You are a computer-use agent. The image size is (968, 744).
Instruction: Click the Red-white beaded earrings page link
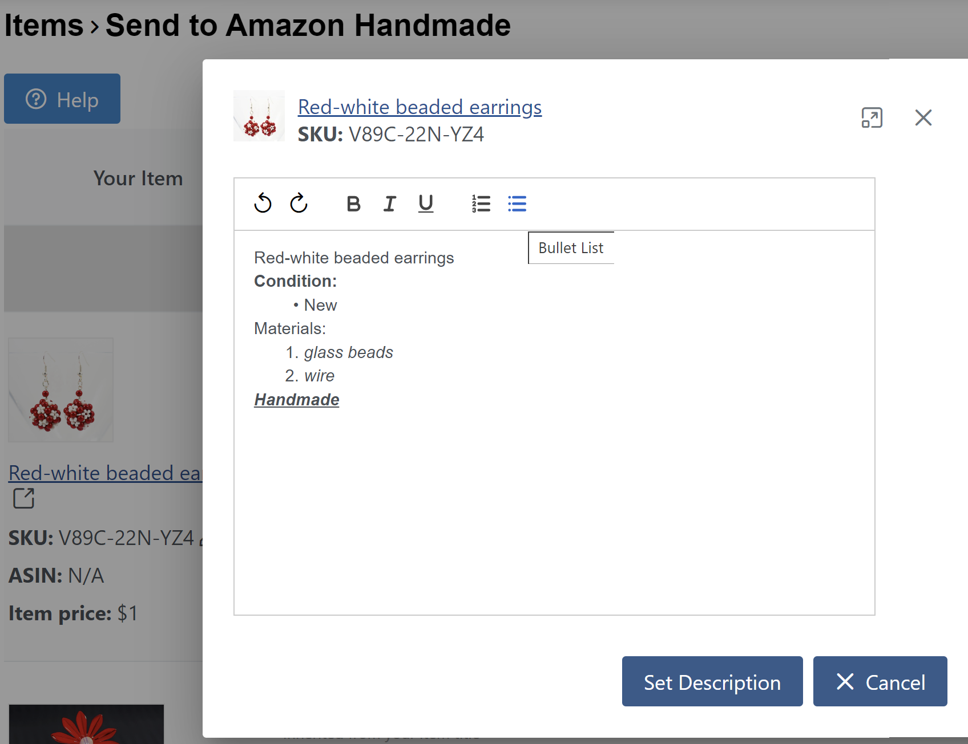coord(105,473)
